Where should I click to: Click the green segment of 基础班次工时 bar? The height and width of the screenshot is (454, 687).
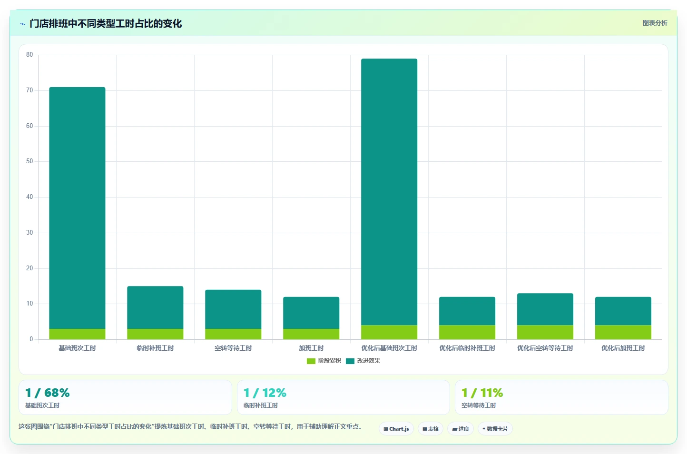click(x=77, y=334)
